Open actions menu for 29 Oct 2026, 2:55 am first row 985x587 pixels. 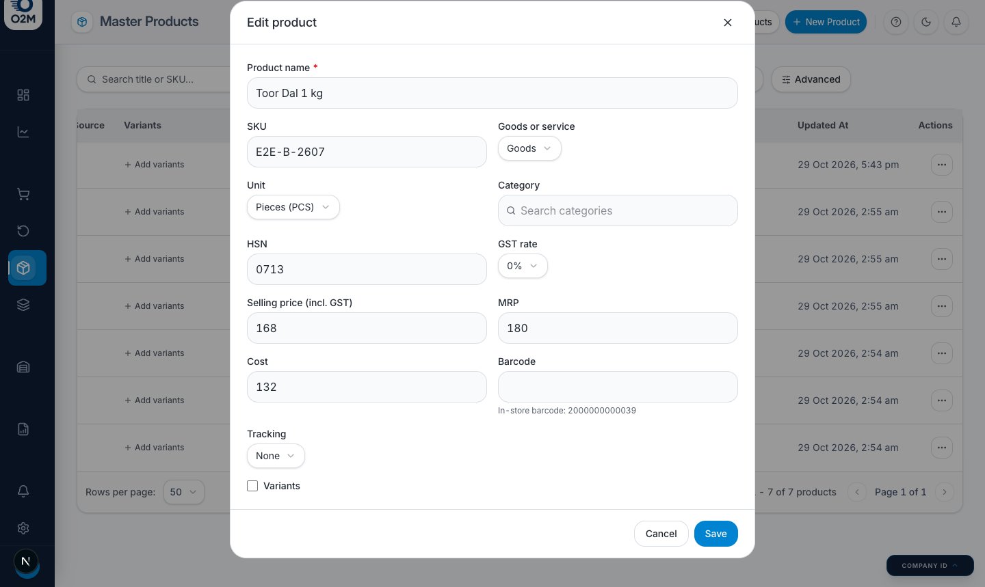pyautogui.click(x=942, y=212)
